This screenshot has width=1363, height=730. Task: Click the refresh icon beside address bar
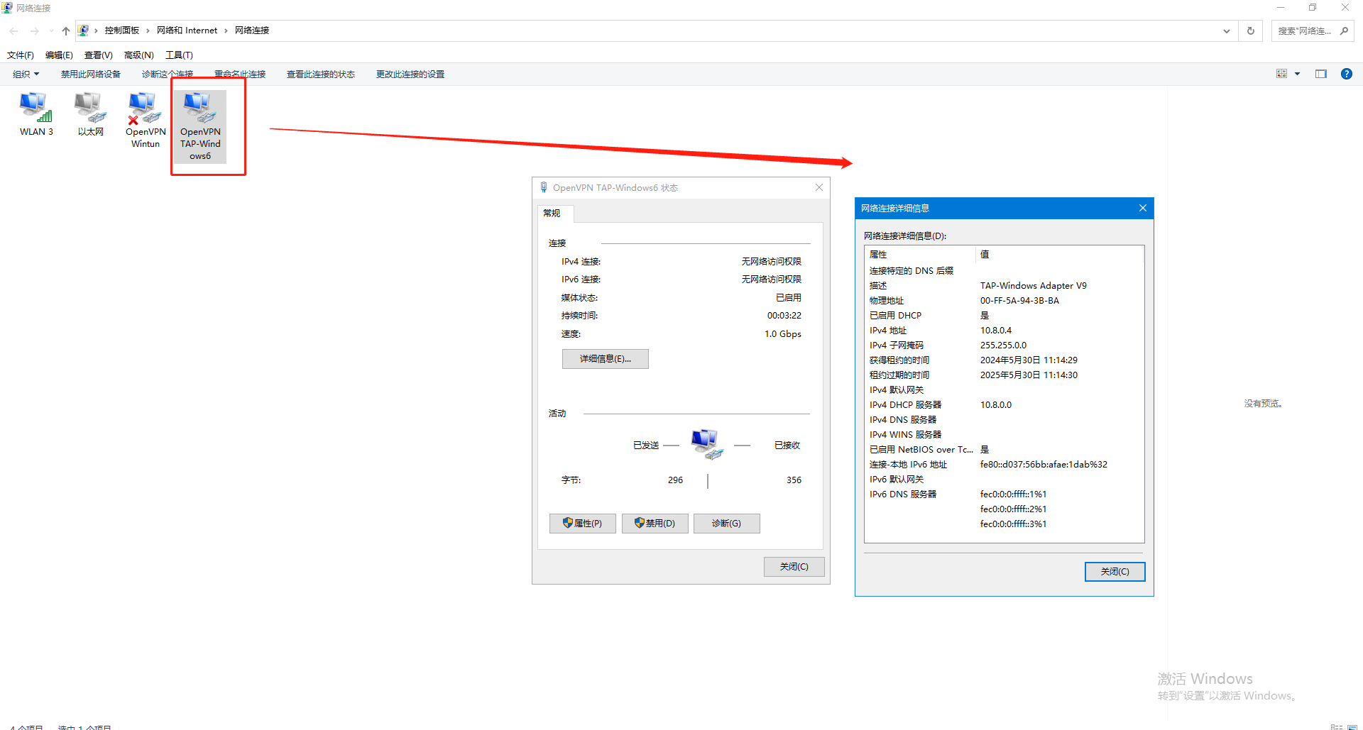click(x=1251, y=31)
